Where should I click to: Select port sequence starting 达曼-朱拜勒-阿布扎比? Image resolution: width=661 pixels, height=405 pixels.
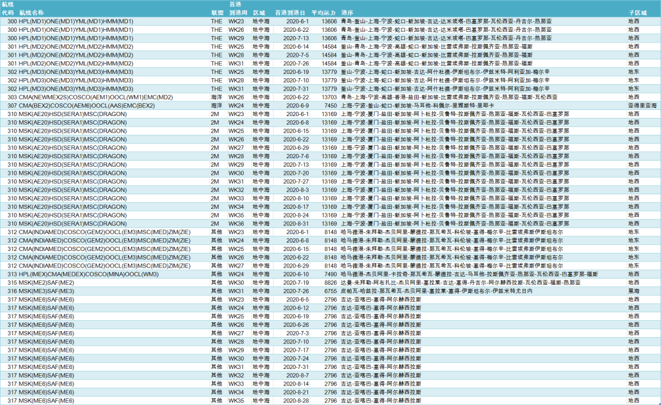tap(461, 283)
